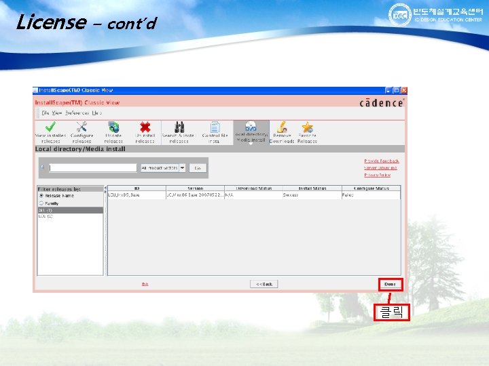489x366 pixels.
Task: Select Release Name filter radio button
Action: [41, 195]
